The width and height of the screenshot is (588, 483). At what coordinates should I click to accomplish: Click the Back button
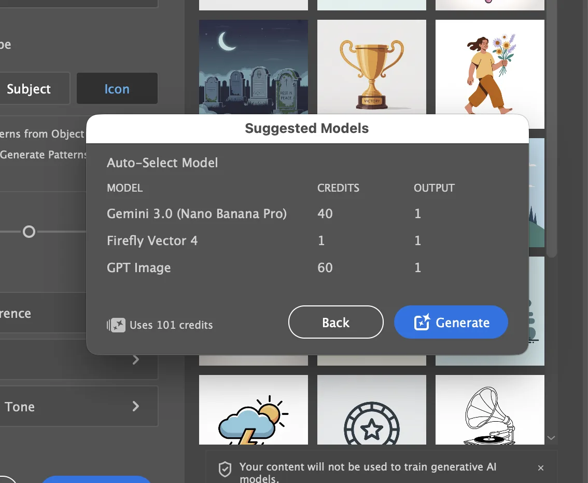pyautogui.click(x=335, y=322)
